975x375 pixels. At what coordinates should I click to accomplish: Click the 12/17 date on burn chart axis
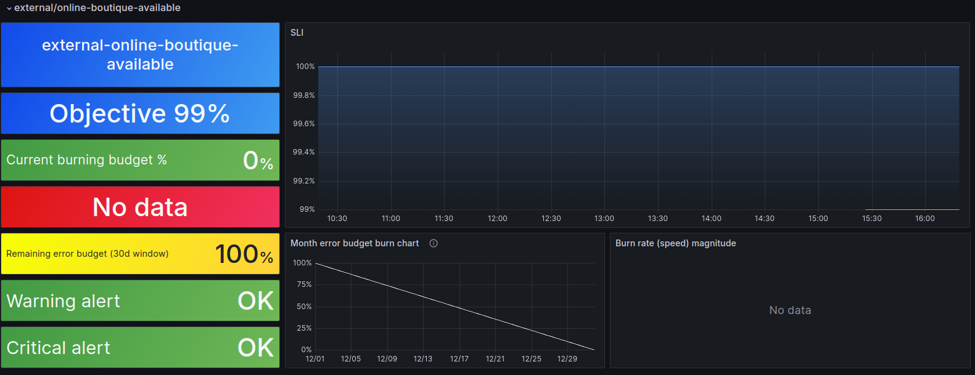(x=459, y=359)
